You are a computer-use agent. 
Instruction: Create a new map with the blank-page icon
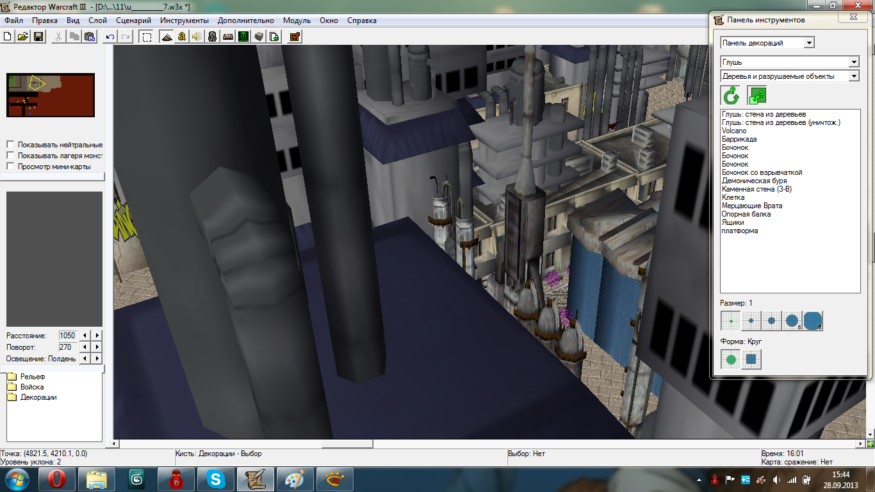(x=8, y=37)
